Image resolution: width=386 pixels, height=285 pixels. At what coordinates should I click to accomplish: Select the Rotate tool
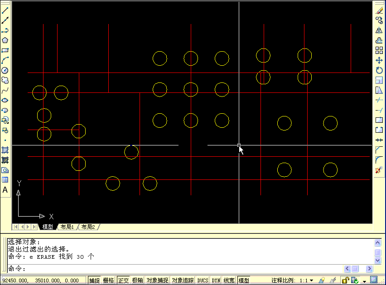pos(379,70)
